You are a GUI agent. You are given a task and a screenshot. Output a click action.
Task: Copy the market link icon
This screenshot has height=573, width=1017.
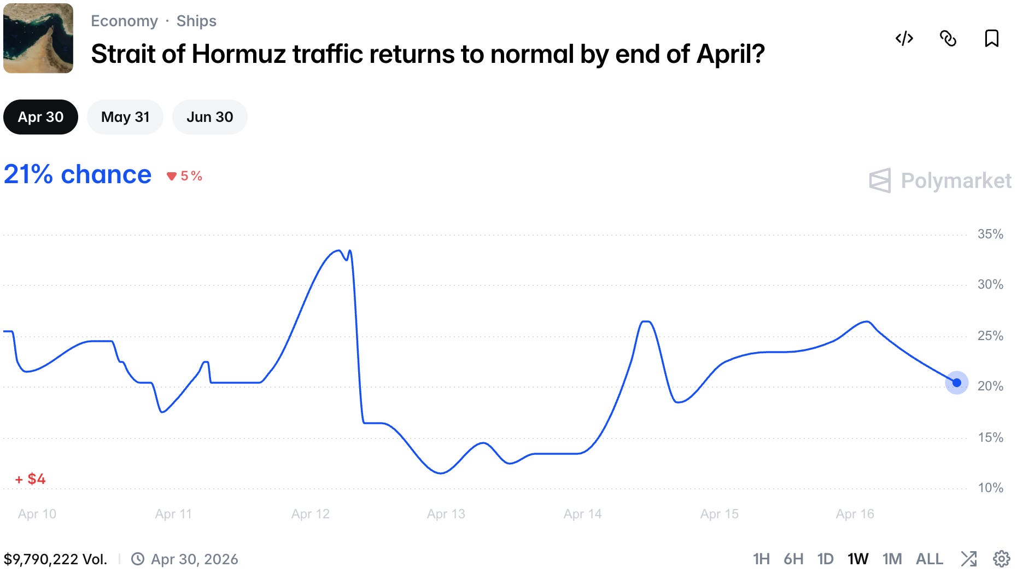pyautogui.click(x=948, y=38)
